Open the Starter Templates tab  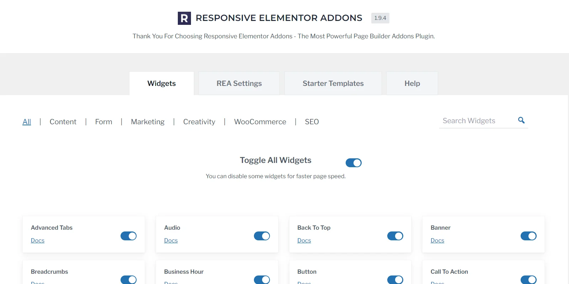333,83
